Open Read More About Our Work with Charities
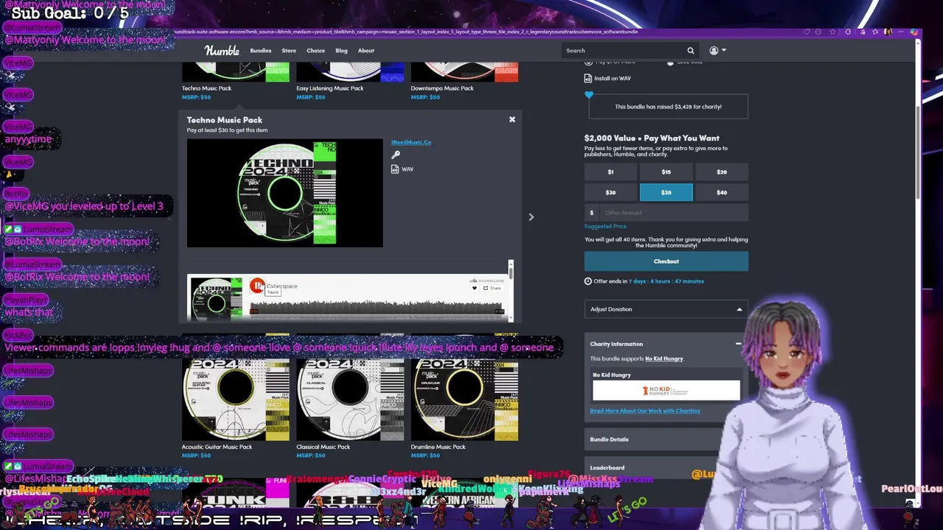 click(x=645, y=411)
